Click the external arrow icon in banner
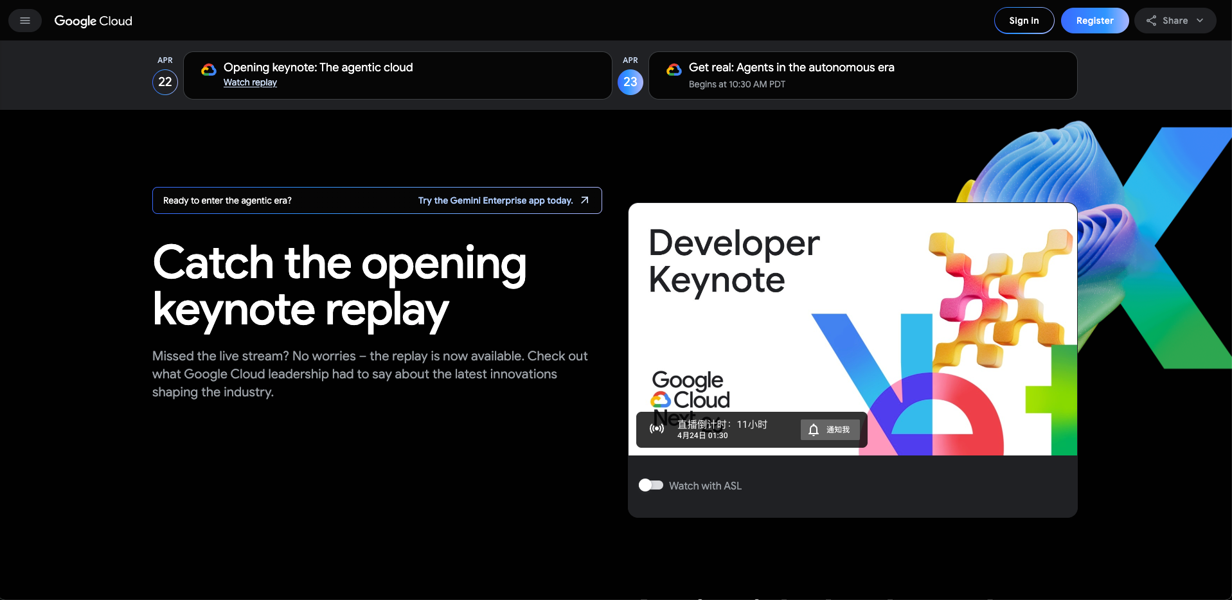This screenshot has width=1232, height=600. 585,200
